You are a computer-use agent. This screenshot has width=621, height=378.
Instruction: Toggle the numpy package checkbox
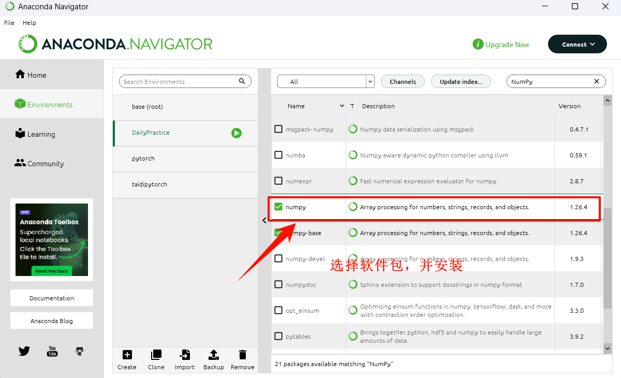(x=278, y=207)
